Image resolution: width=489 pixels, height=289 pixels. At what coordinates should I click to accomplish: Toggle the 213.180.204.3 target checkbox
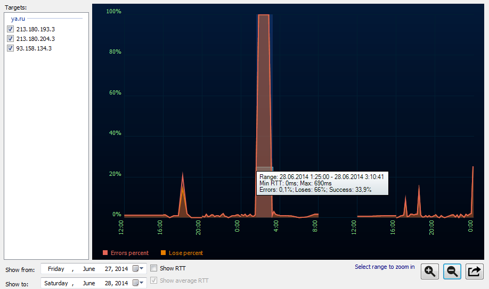click(10, 39)
